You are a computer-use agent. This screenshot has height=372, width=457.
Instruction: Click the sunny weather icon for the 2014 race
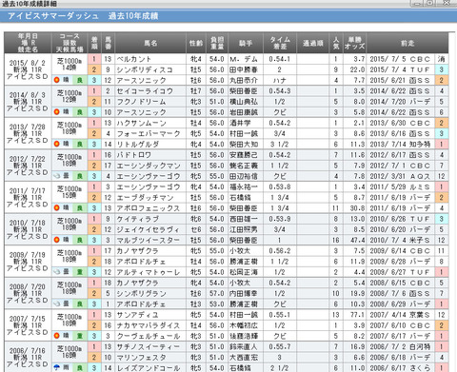57,112
